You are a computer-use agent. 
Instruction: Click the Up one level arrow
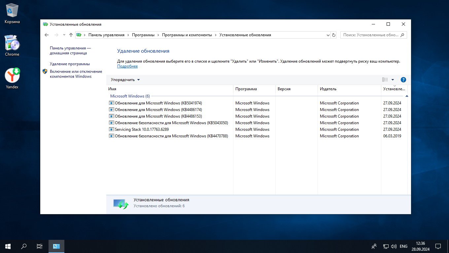(71, 35)
